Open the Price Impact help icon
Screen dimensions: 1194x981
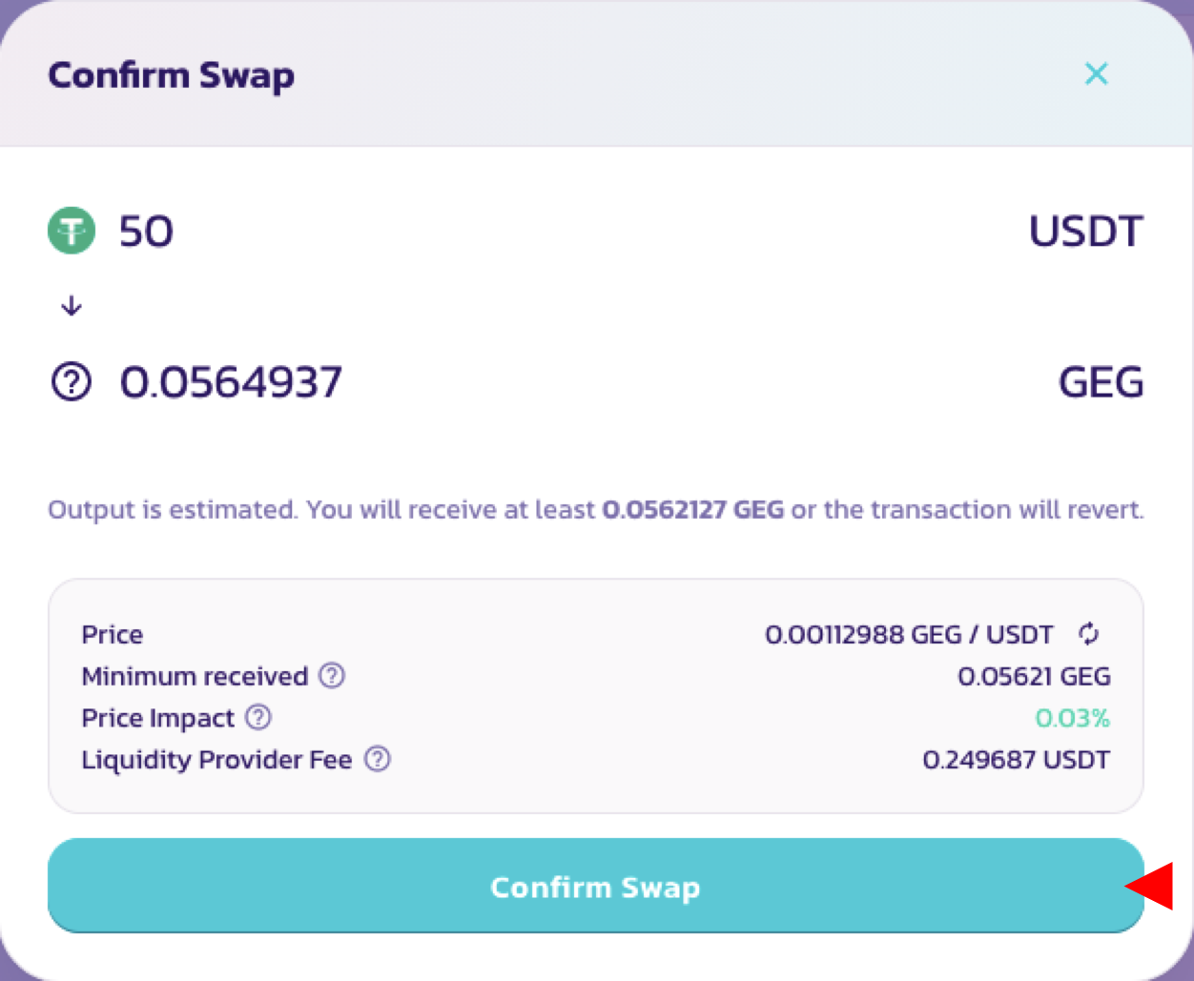coord(258,717)
